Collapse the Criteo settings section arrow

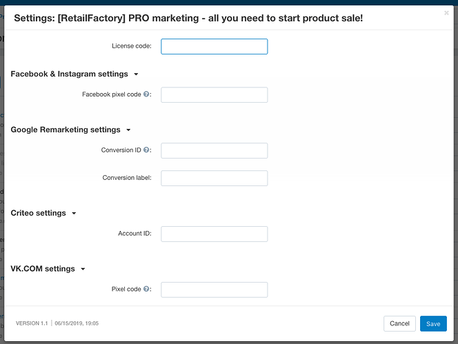coord(74,214)
